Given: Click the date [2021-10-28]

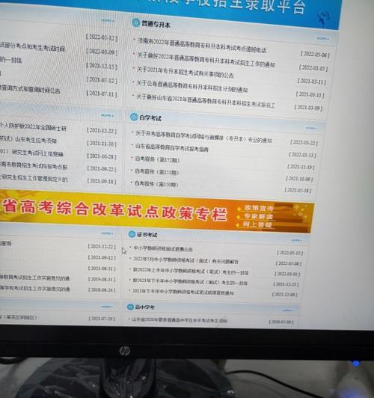Looking at the screenshot, I should (x=102, y=156).
